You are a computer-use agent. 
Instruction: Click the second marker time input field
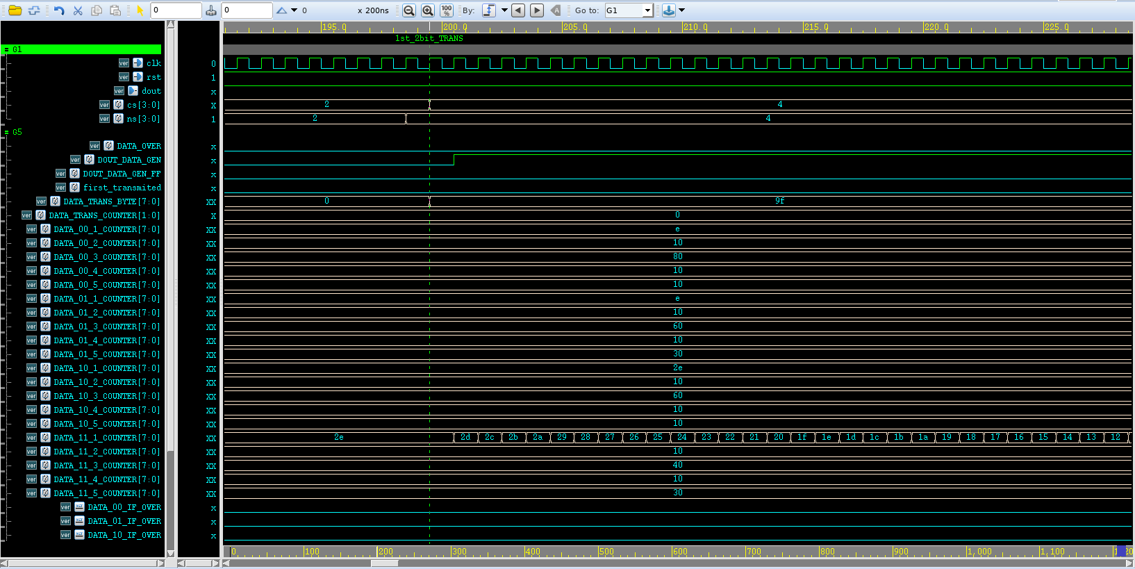(x=247, y=10)
